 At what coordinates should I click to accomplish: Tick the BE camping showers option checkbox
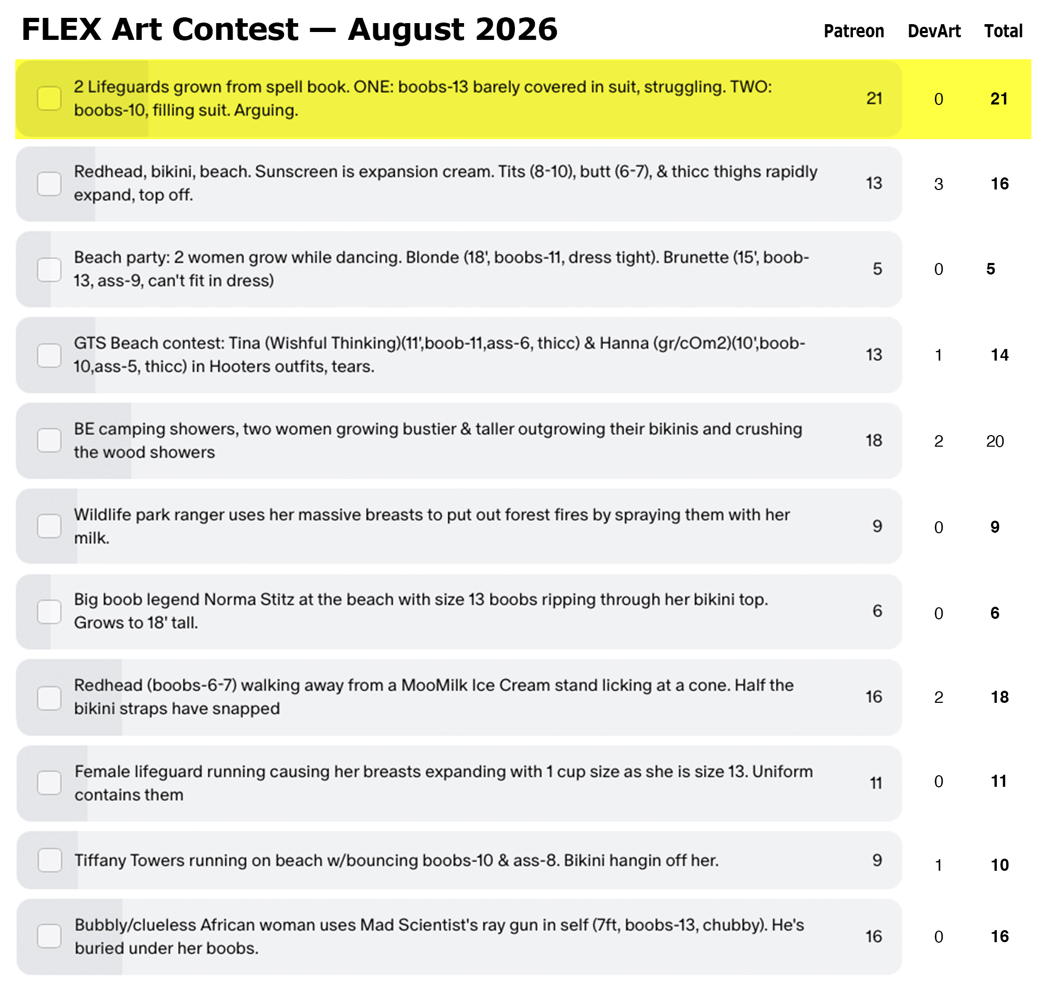click(49, 440)
